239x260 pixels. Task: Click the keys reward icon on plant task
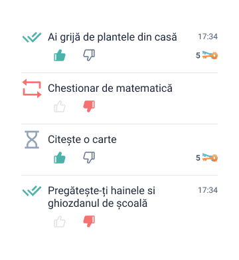tap(210, 55)
